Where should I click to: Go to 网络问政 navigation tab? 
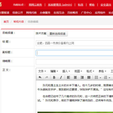click(31, 12)
